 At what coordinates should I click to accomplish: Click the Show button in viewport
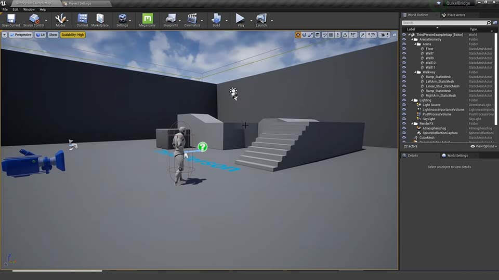(x=53, y=35)
